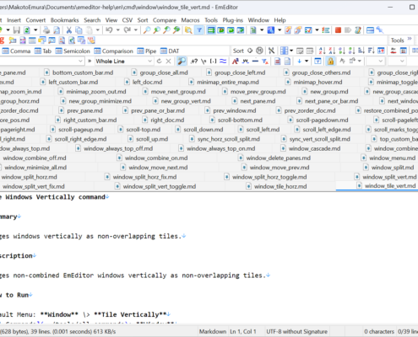Open the Macros menu
418x337 pixels.
[190, 20]
